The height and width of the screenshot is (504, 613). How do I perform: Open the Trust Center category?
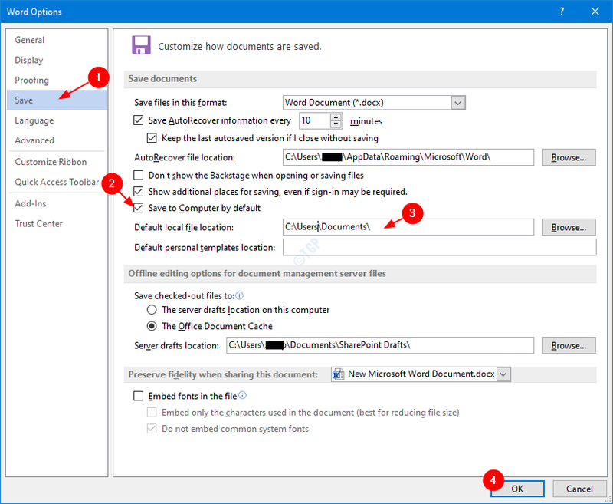coord(57,223)
